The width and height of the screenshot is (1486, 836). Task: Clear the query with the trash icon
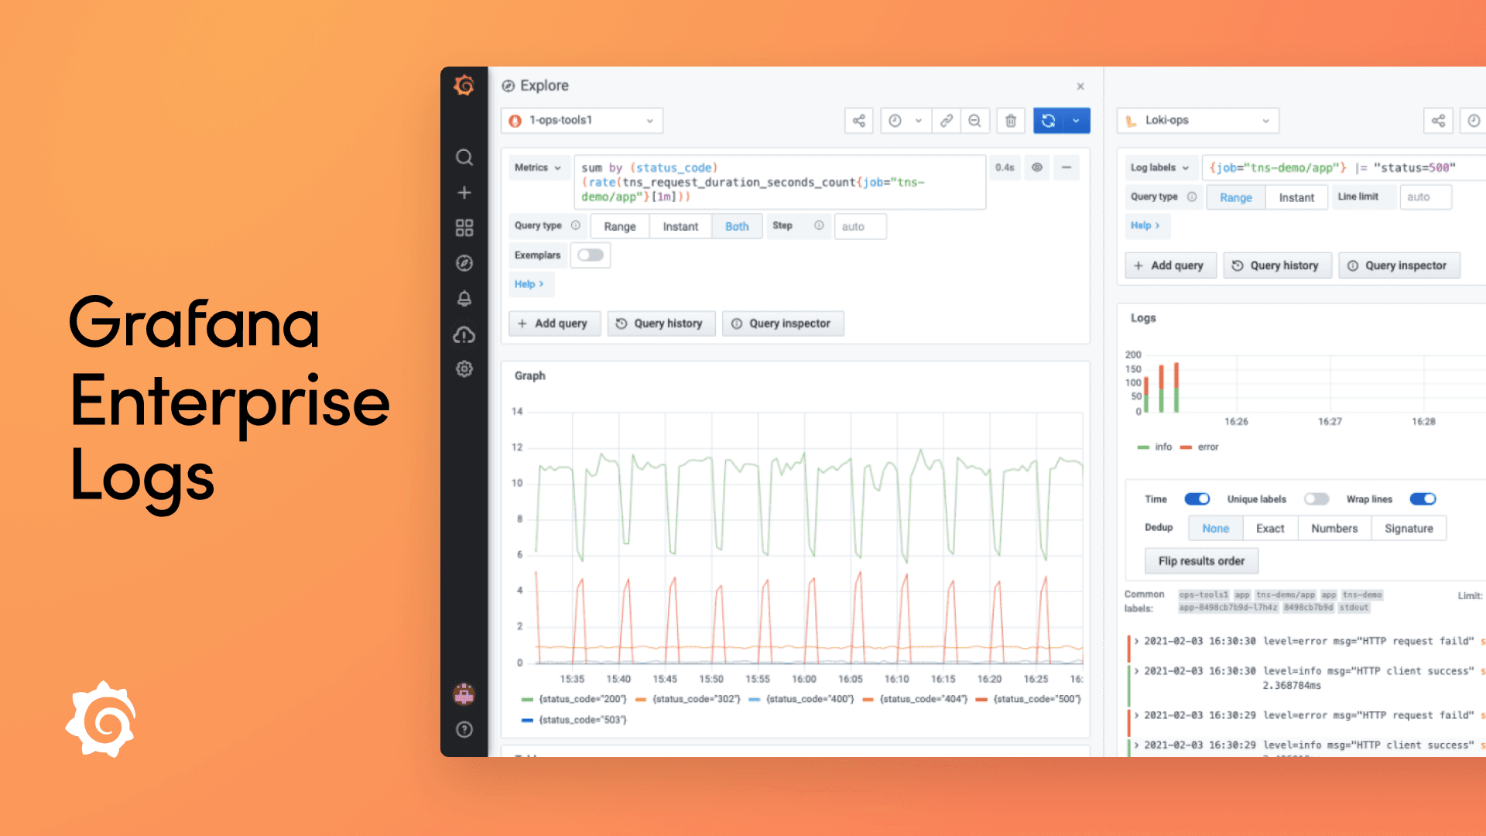pyautogui.click(x=1010, y=120)
